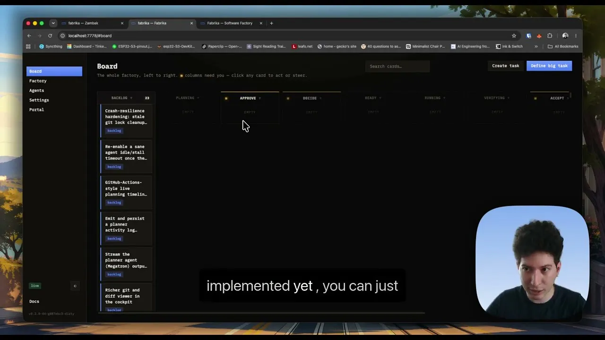Open the 40 questions to as bookmark

pyautogui.click(x=381, y=46)
